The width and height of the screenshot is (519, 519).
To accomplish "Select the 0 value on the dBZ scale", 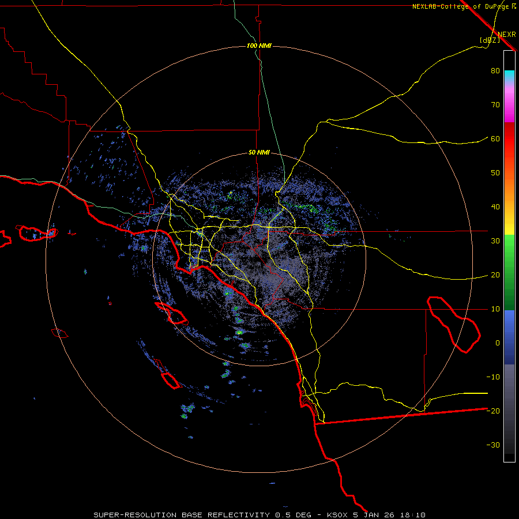I will [498, 343].
